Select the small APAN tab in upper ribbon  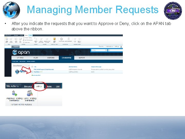click(21, 35)
